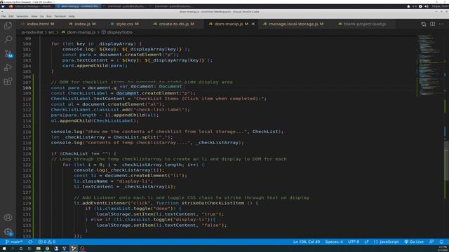Viewport: 449px width, 252px height.
Task: Open the Go menu
Action: (x=42, y=16)
